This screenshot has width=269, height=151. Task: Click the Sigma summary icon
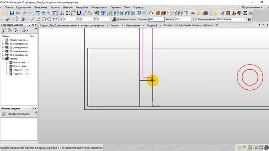tap(245, 13)
